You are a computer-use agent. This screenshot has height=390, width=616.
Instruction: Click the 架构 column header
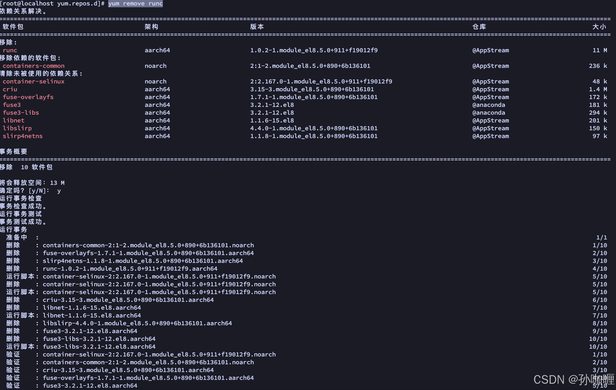tap(151, 27)
